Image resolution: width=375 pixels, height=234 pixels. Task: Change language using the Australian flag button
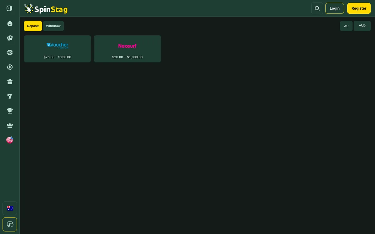pos(10,208)
